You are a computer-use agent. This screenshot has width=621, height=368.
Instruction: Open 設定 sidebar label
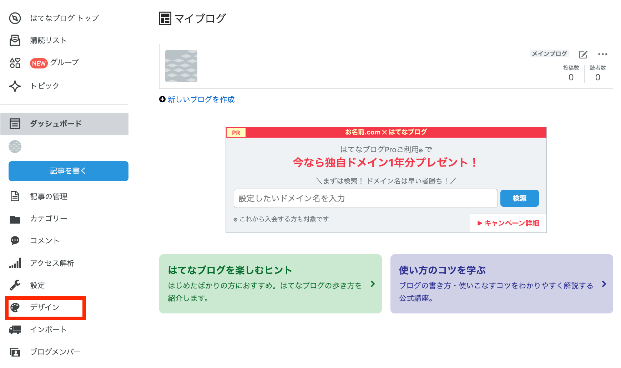pos(37,285)
